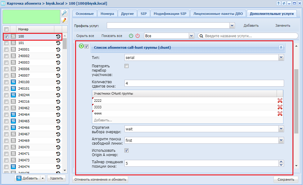Viewport: 303px width, 185px height.
Task: Open the 'Тип' serial dropdown
Action: (x=281, y=57)
